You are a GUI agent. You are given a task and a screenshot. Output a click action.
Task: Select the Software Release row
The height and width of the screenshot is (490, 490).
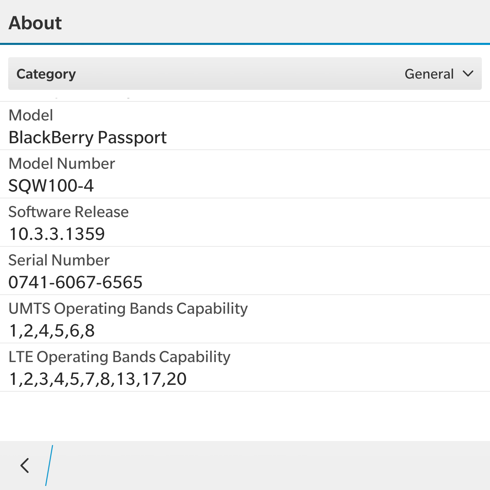pos(245,223)
